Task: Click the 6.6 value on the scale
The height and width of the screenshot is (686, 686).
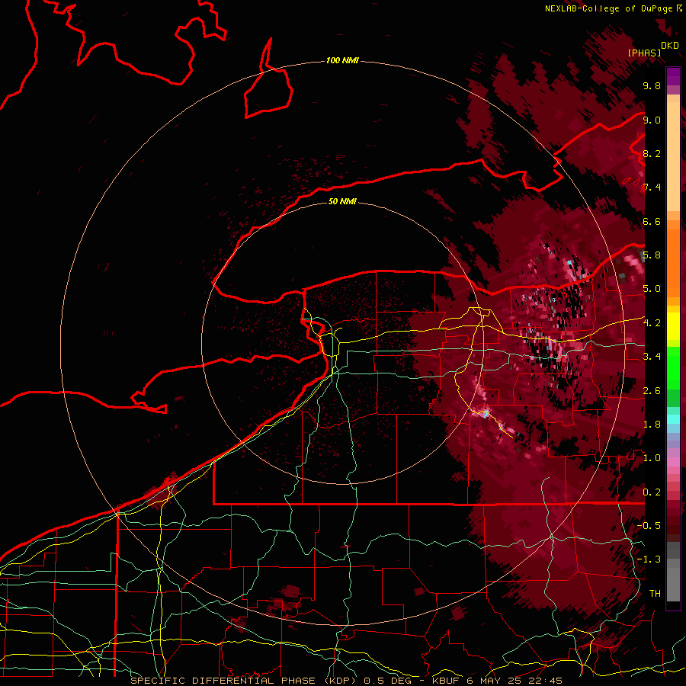Action: pyautogui.click(x=652, y=221)
